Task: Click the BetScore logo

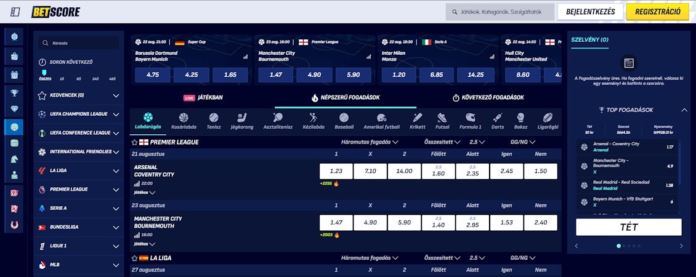Action: click(56, 12)
